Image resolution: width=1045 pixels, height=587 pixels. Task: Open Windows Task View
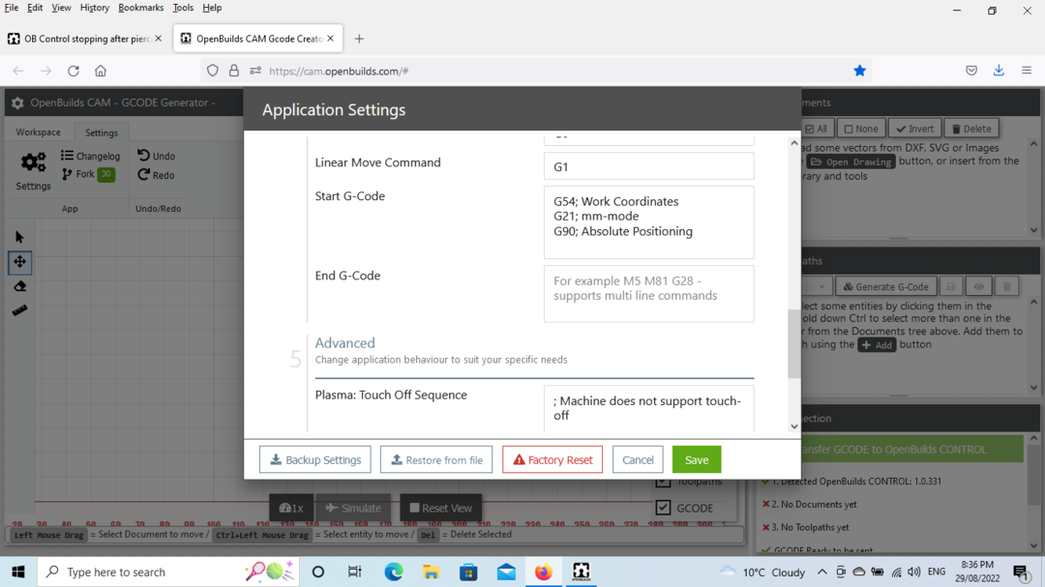pos(354,572)
